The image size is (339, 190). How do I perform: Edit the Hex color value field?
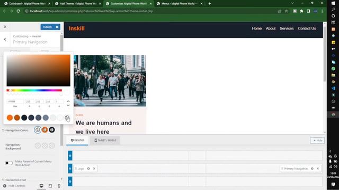[15, 101]
